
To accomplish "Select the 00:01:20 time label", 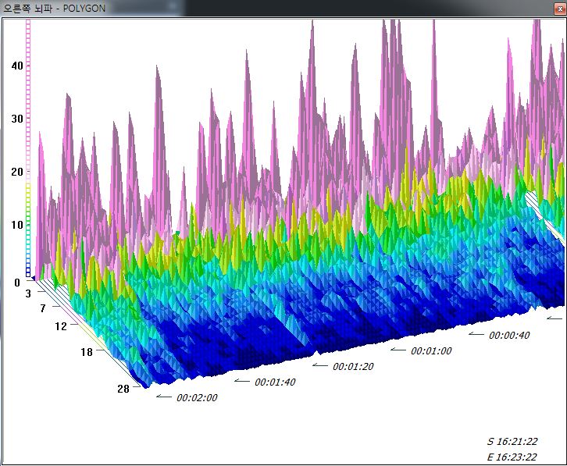I will pos(353,366).
